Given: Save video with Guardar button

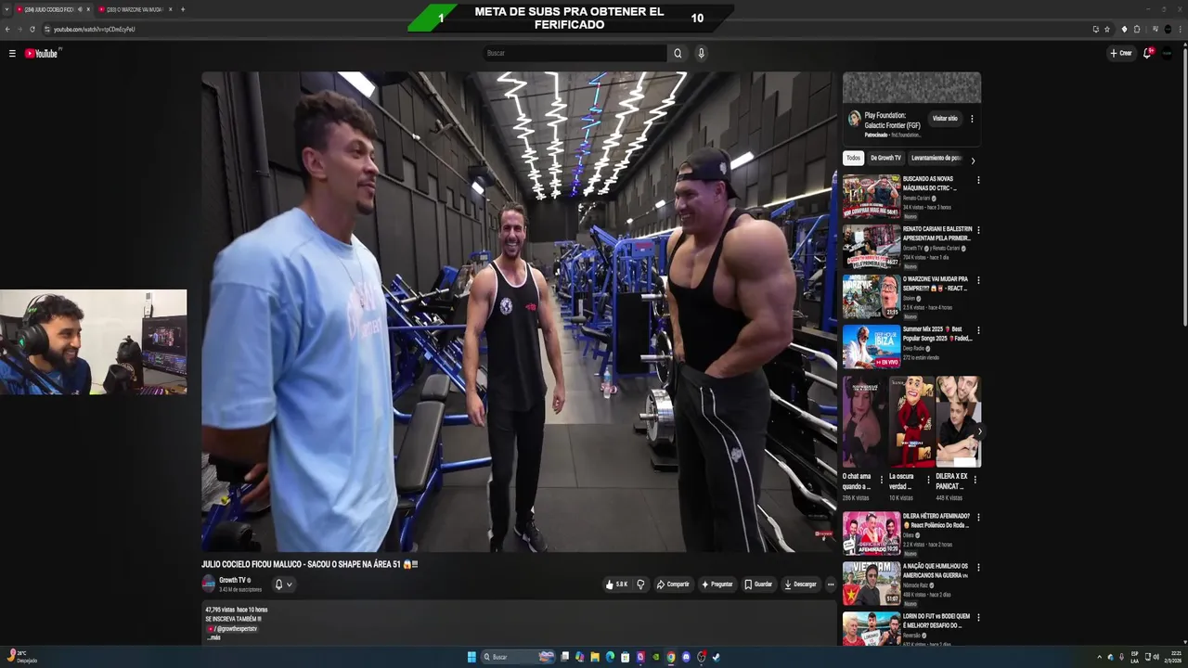Looking at the screenshot, I should point(758,584).
